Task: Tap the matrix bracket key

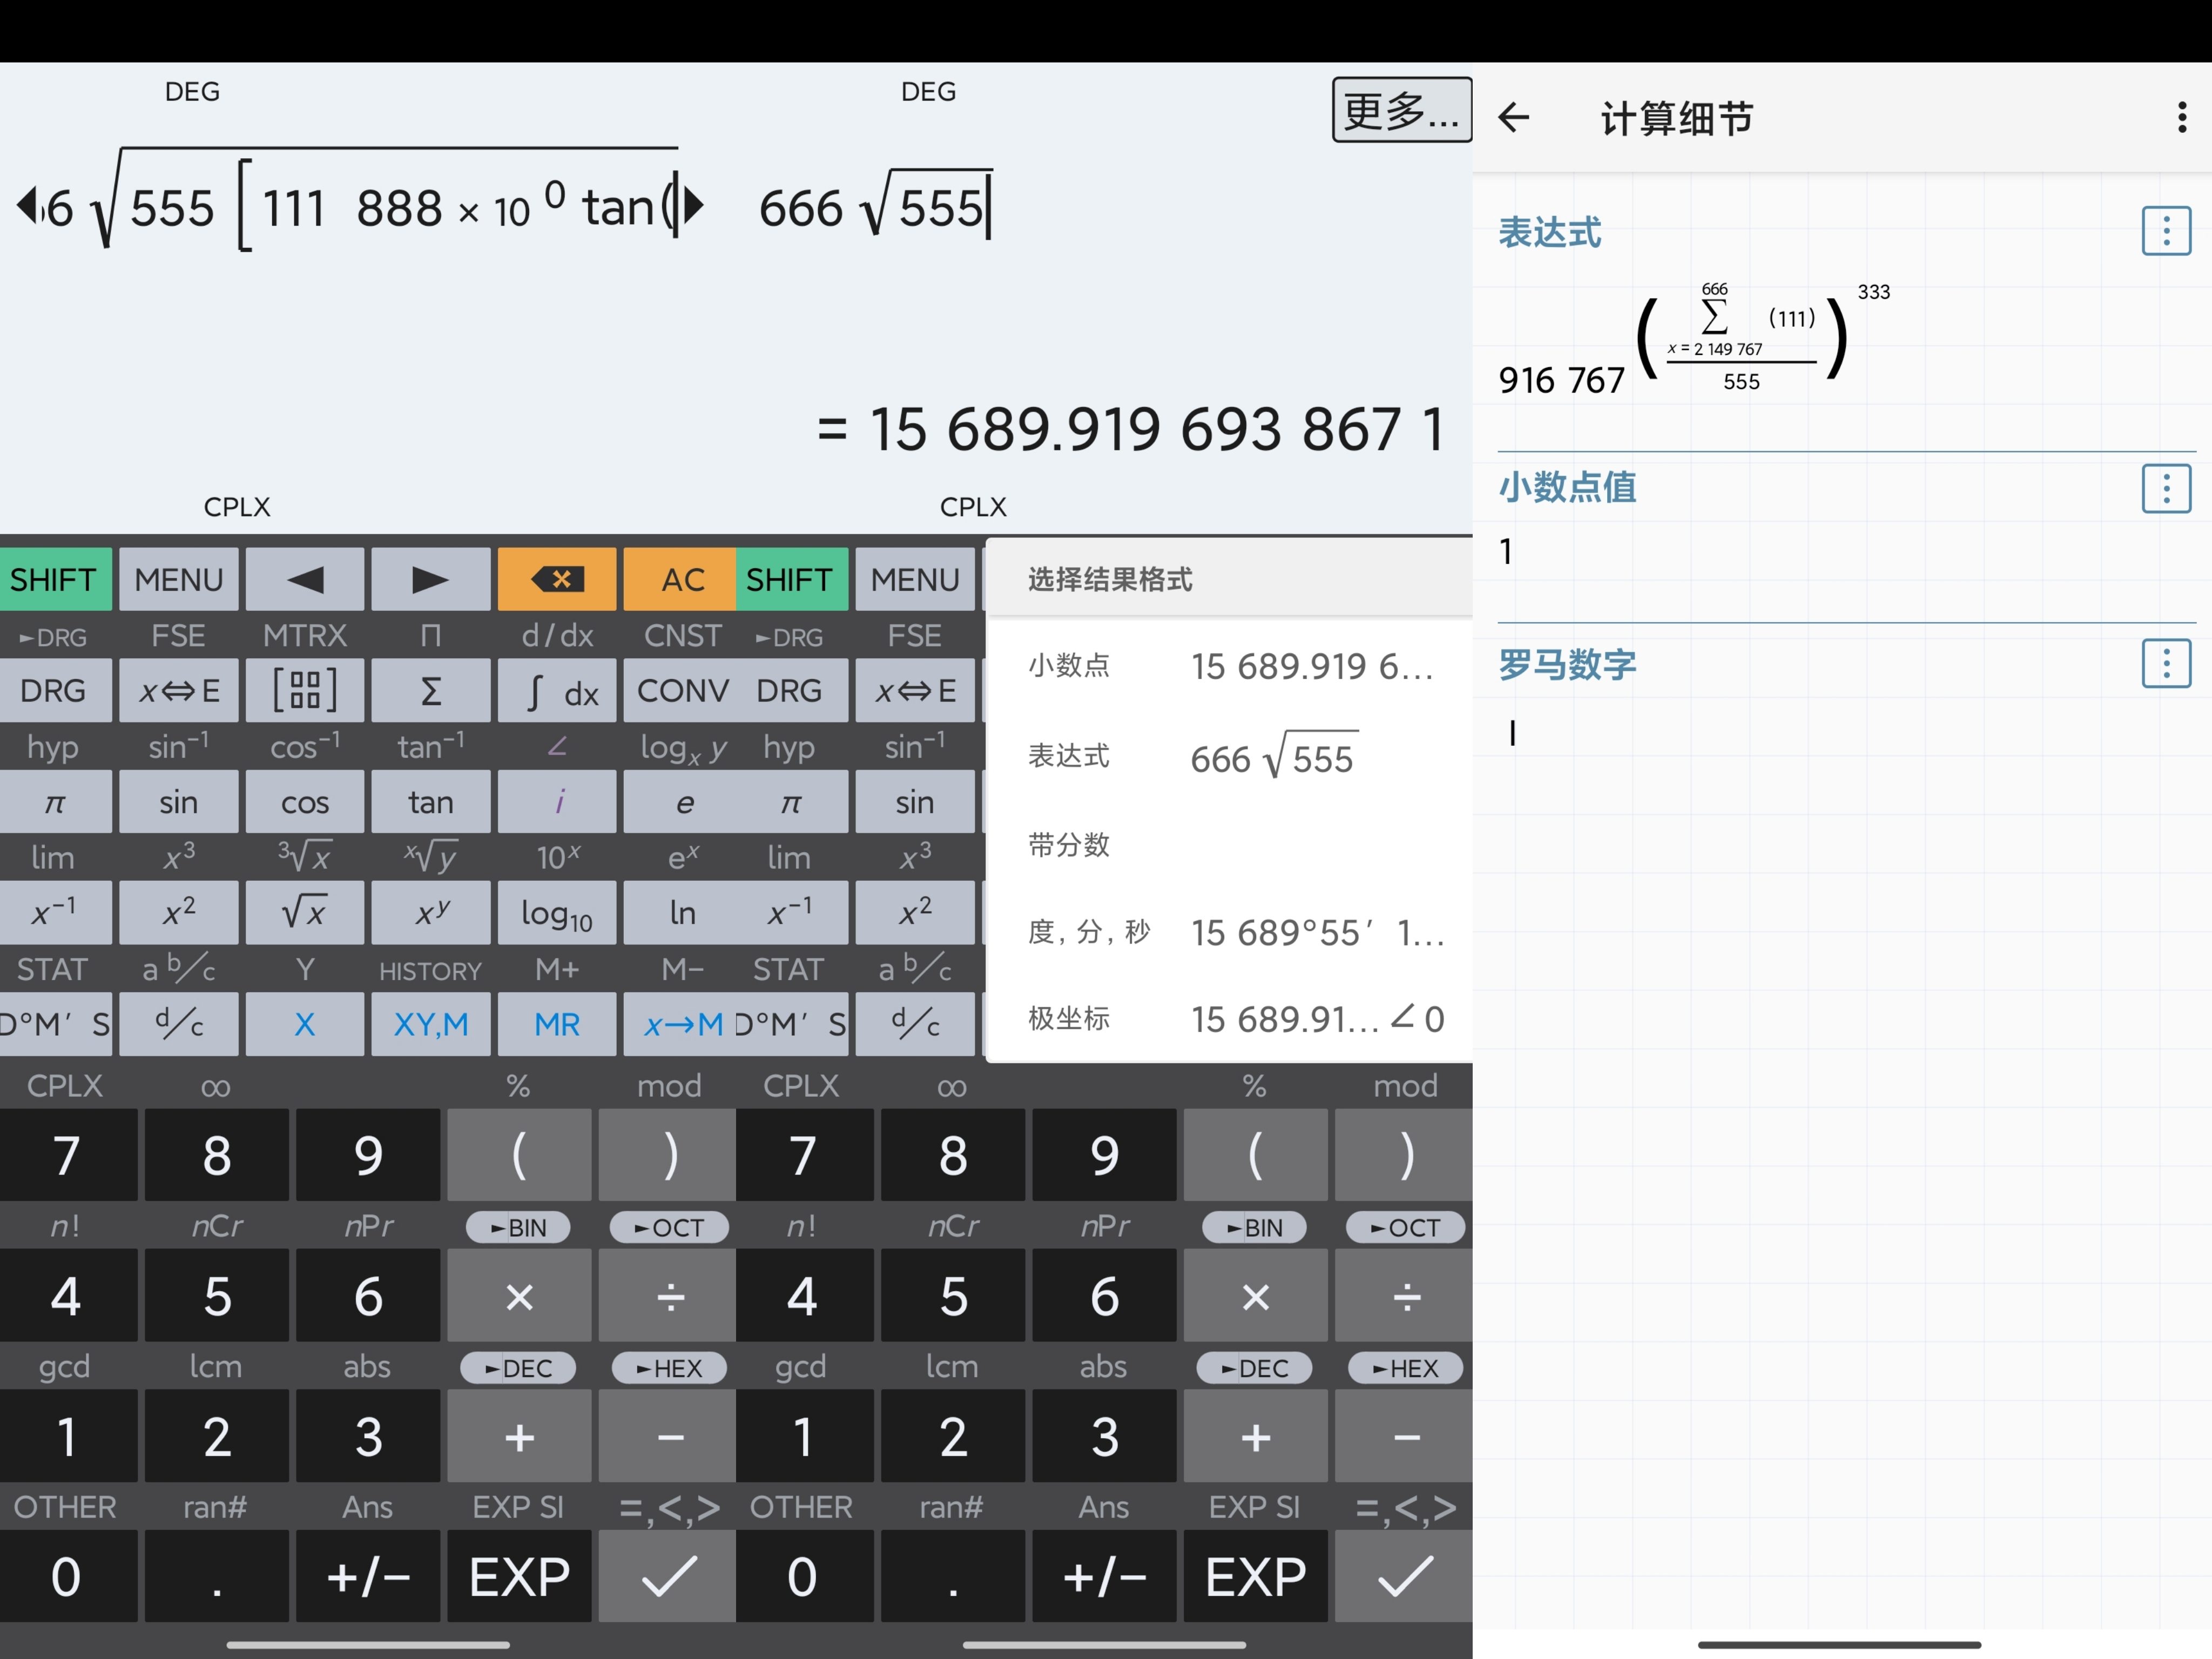Action: tap(305, 690)
